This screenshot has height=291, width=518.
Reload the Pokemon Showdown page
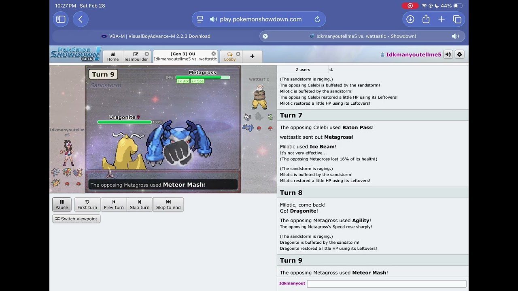coord(317,19)
